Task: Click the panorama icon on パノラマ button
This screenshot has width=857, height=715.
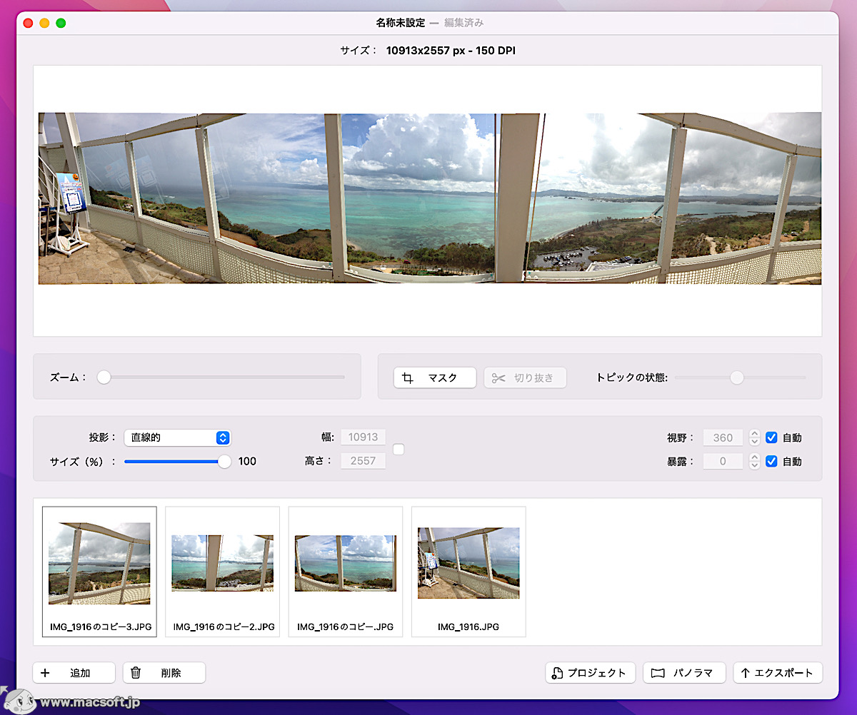Action: click(x=658, y=673)
